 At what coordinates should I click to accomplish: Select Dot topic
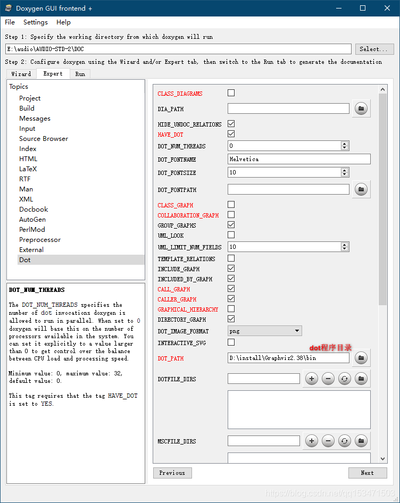coord(81,260)
